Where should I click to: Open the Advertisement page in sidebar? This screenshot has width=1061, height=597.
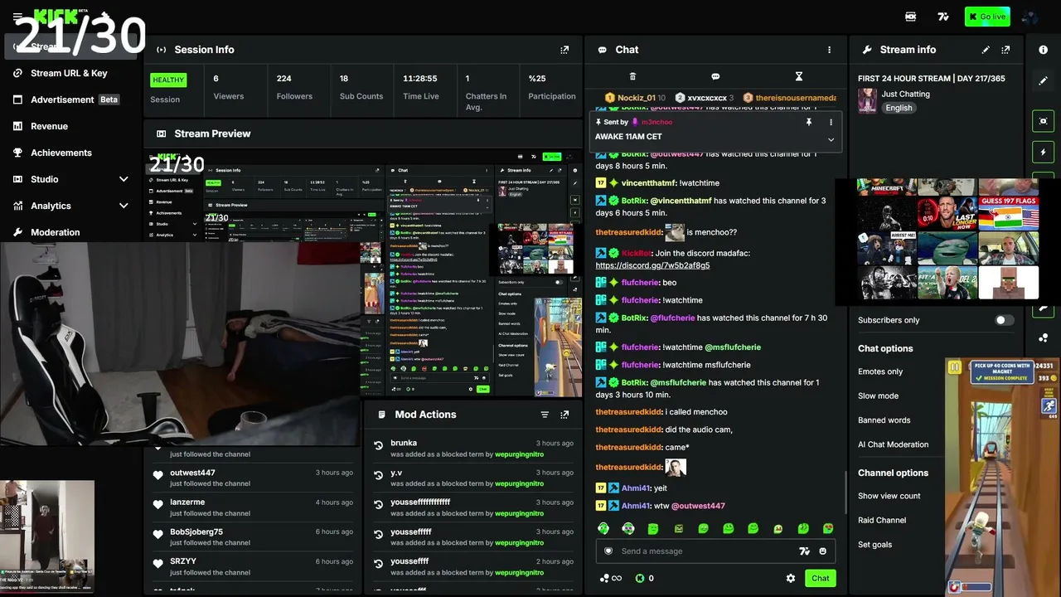point(69,99)
